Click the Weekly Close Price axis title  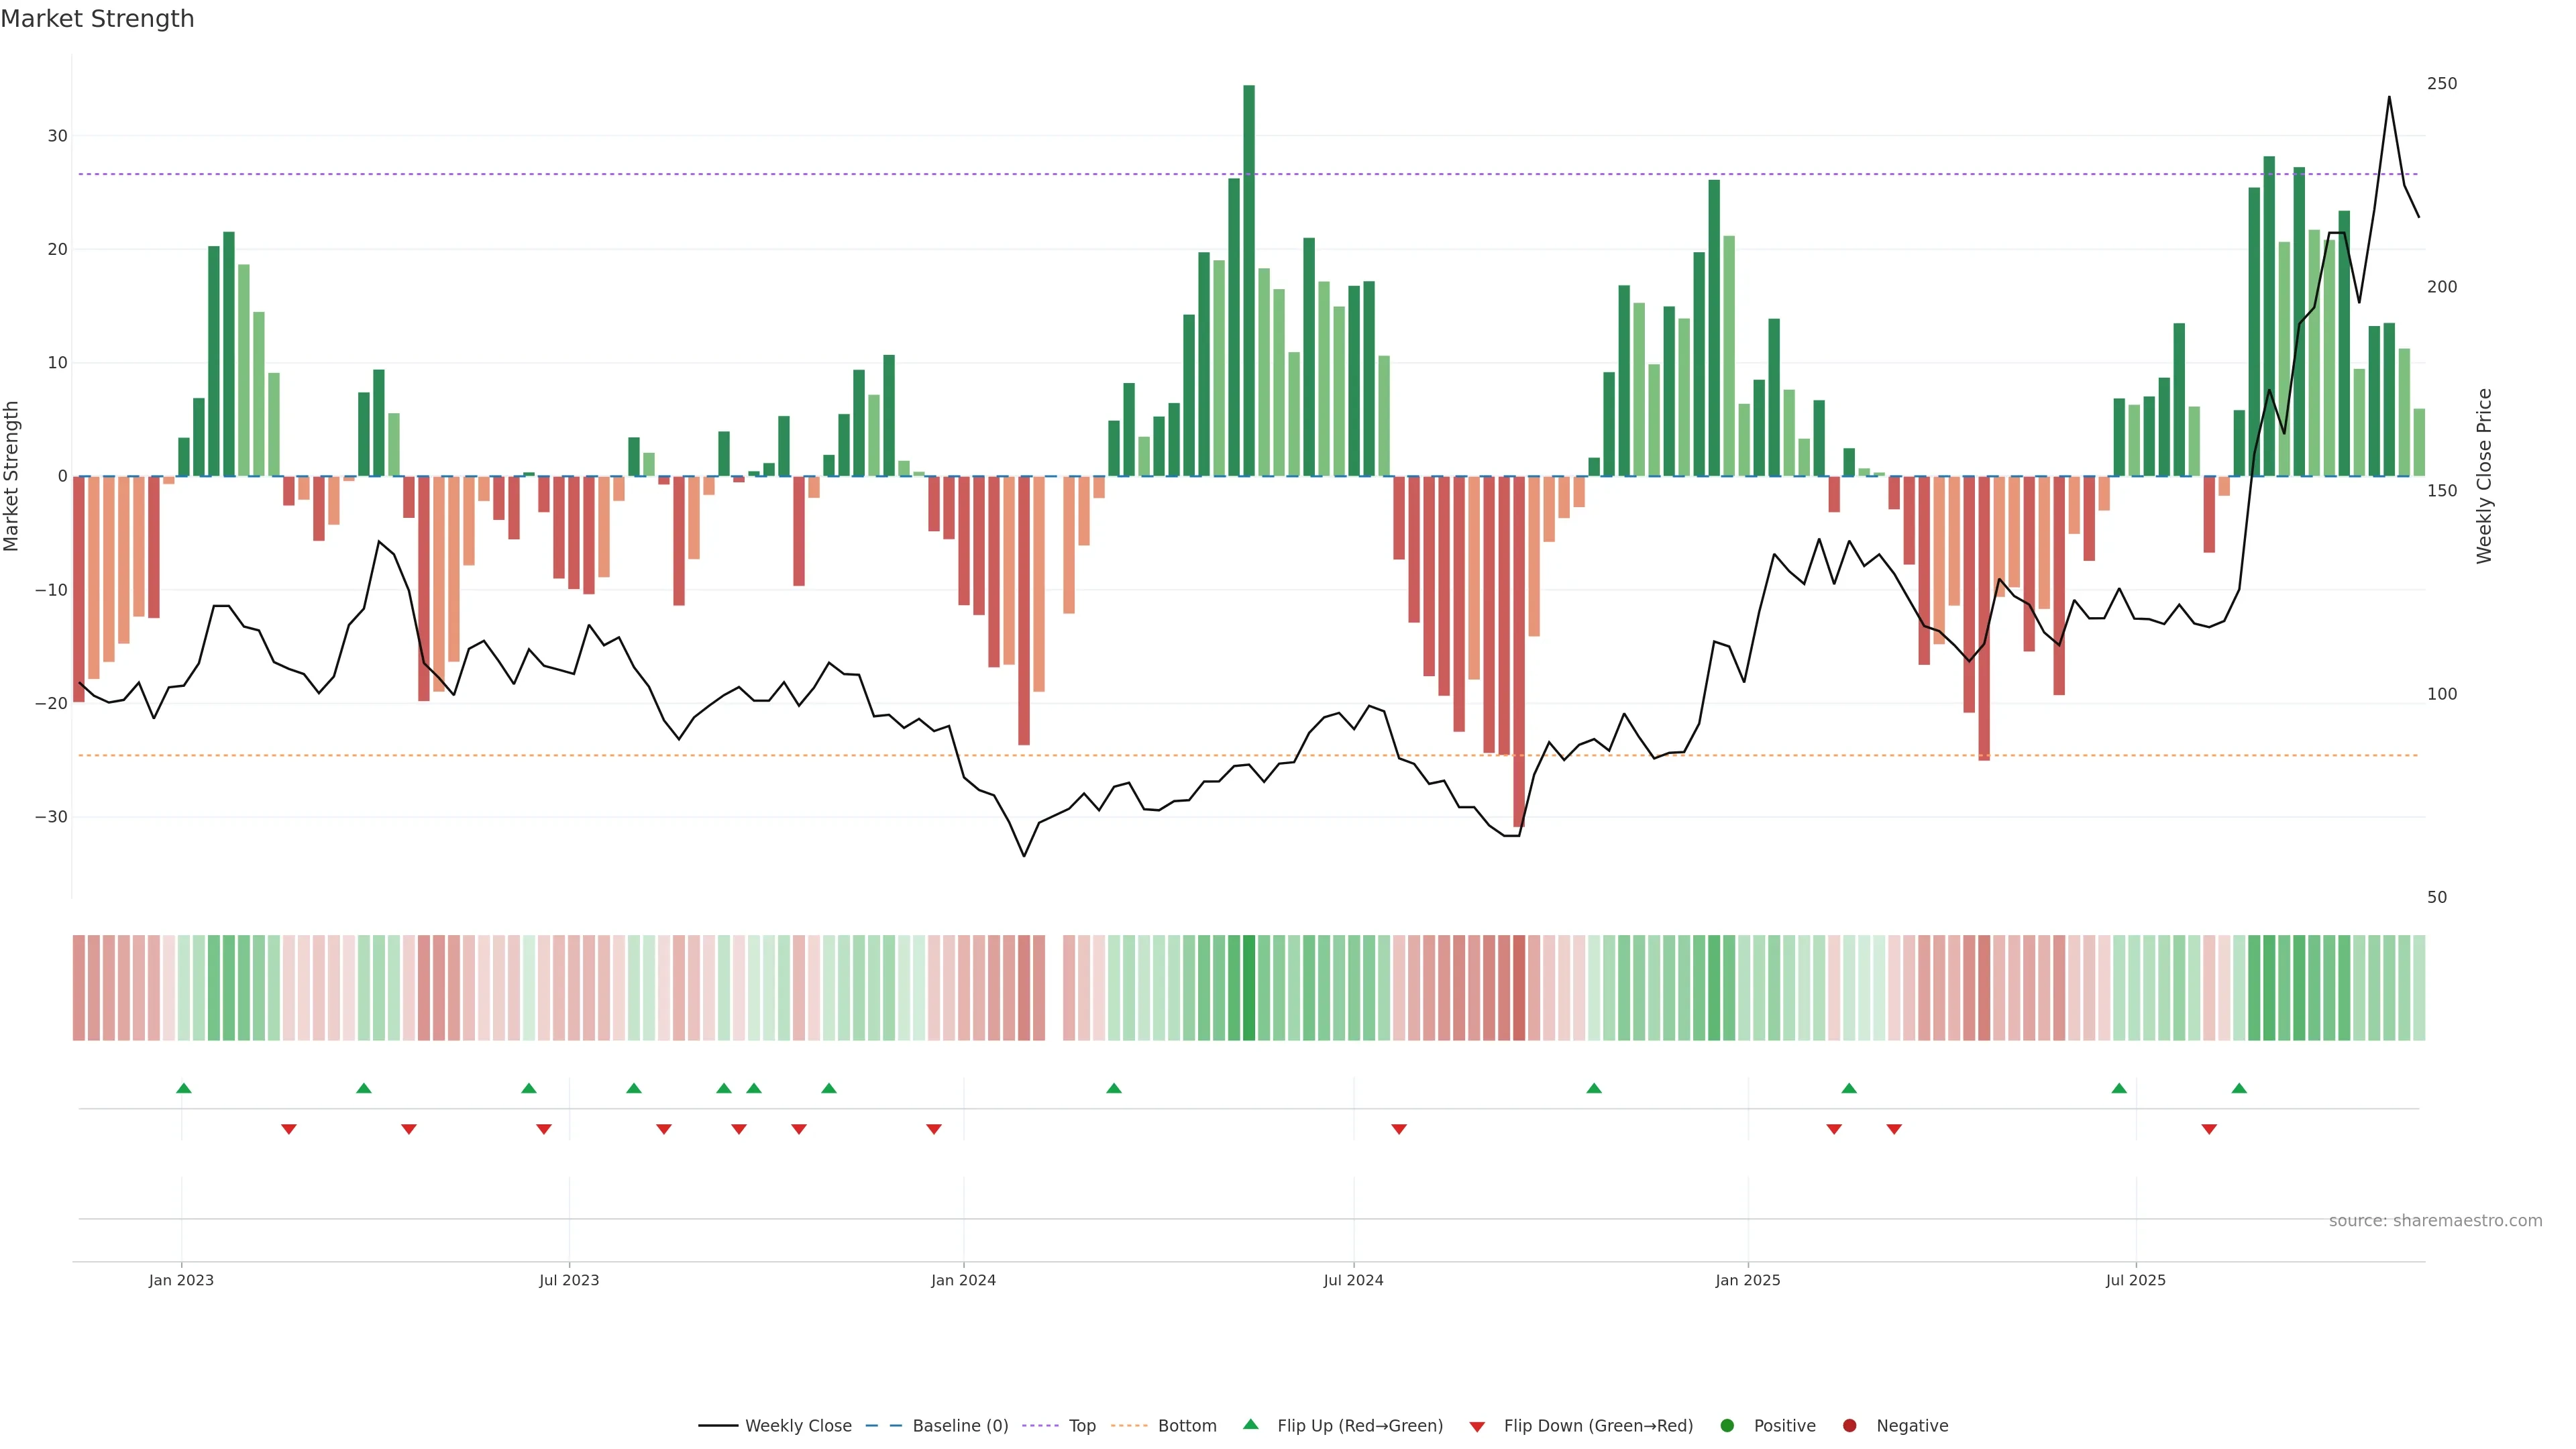coord(2484,476)
